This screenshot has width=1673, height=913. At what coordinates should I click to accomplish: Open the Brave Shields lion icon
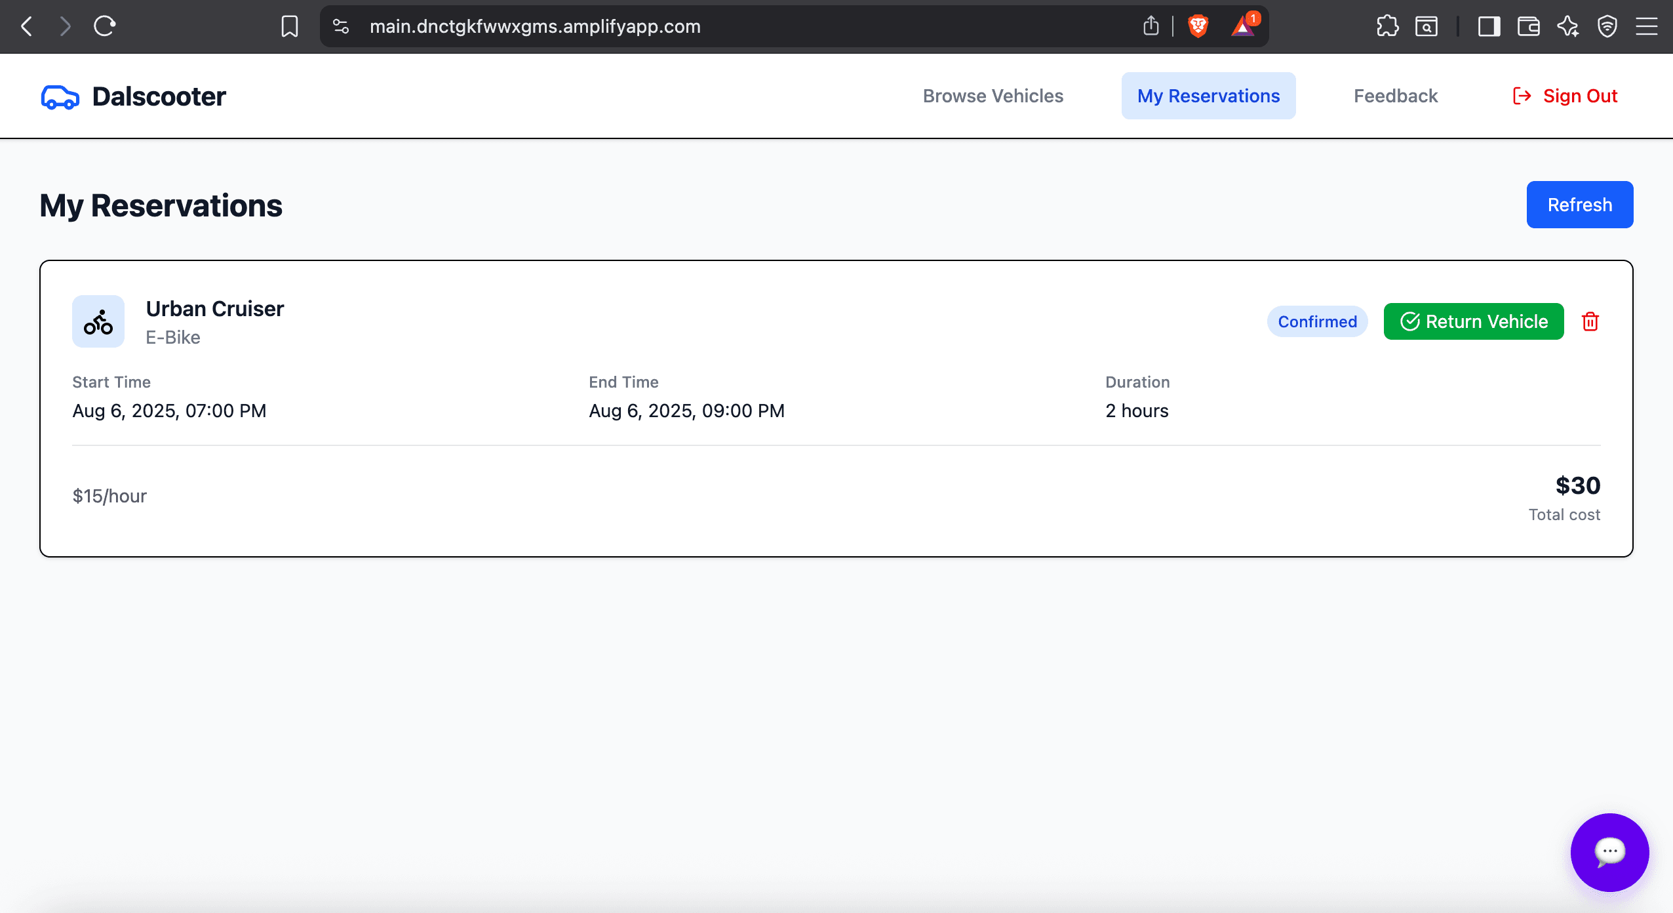[1198, 26]
